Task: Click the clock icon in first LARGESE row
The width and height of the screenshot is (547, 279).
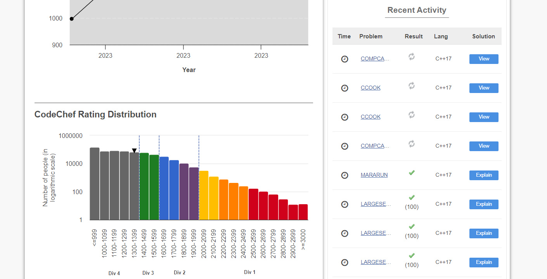Action: pos(344,204)
